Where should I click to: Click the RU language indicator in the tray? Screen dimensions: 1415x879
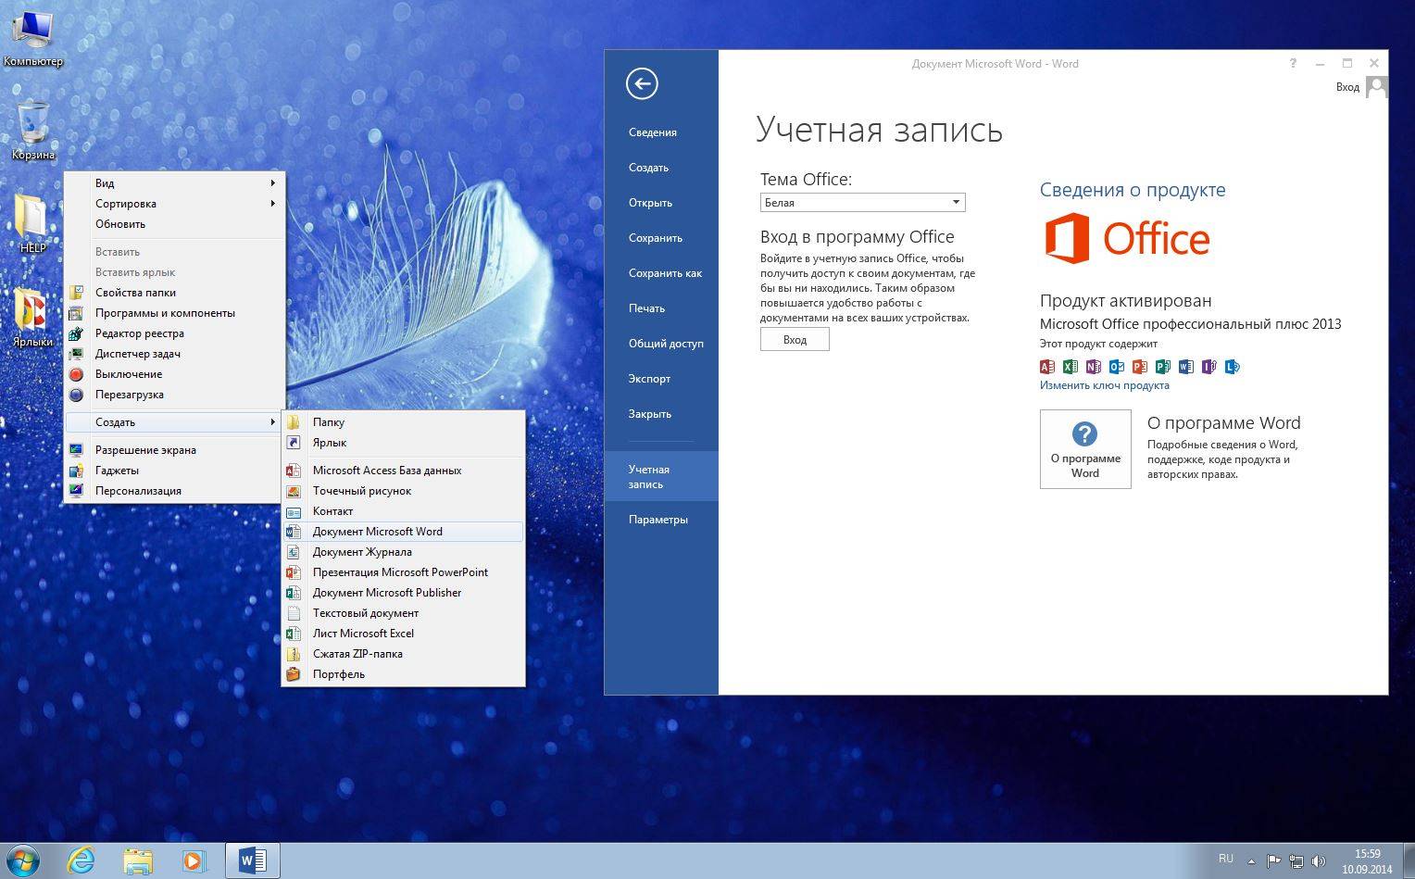click(x=1225, y=860)
